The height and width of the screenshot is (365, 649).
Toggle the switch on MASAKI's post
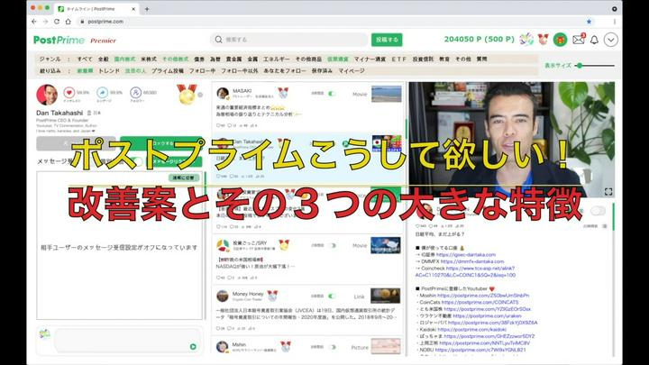tap(333, 94)
